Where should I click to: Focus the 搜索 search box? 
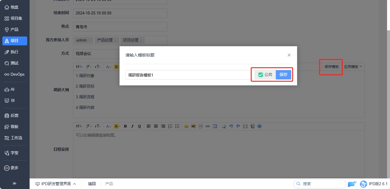point(320,184)
